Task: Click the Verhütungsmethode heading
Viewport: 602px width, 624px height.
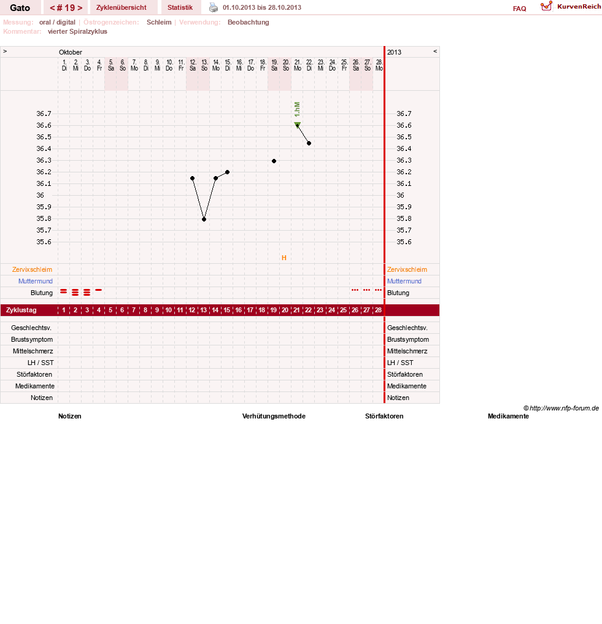Action: point(274,416)
